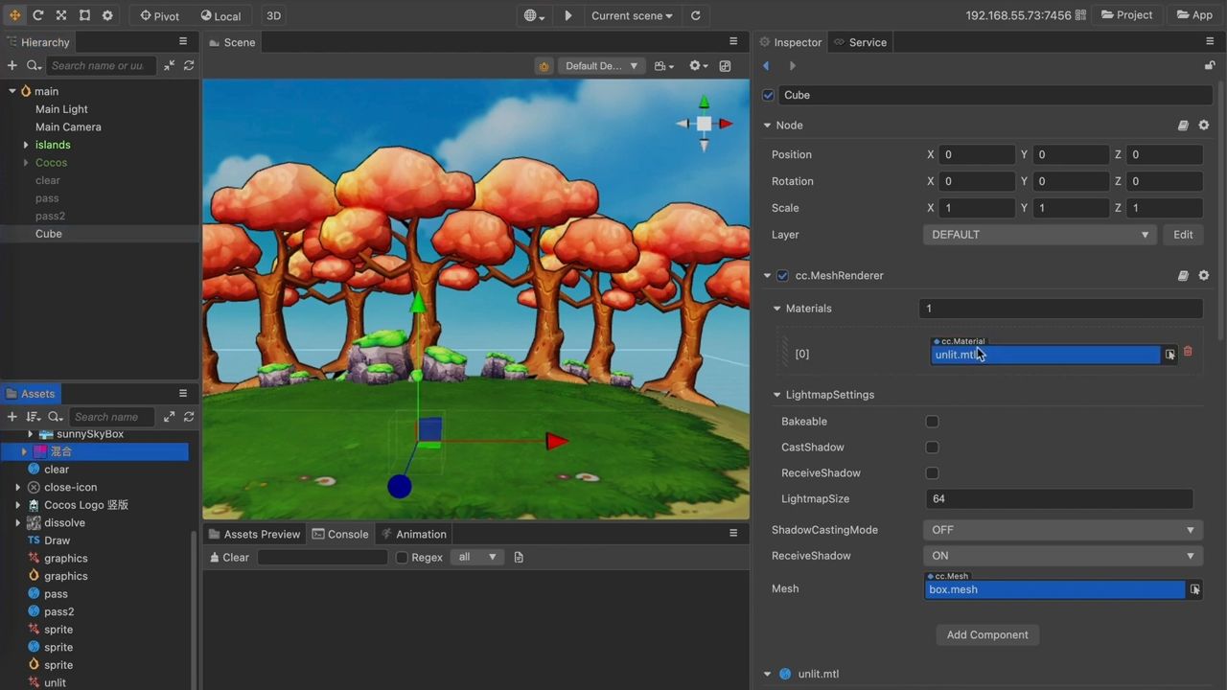This screenshot has width=1227, height=690.
Task: Select the Main Camera node
Action: coord(68,126)
